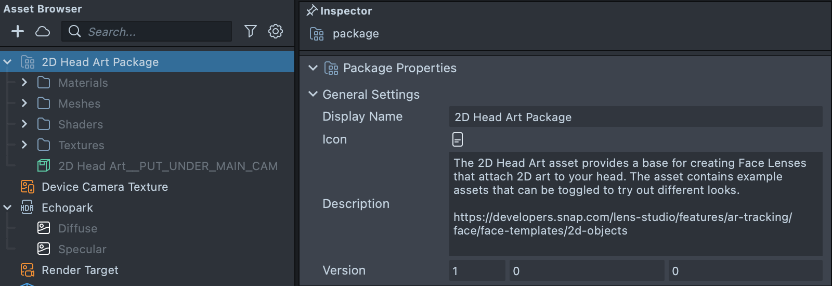Screen dimensions: 832x286
Task: Select the Specular texture under Echopark
Action: (82, 249)
